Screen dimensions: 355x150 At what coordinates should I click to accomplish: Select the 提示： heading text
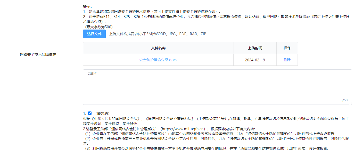[87, 6]
